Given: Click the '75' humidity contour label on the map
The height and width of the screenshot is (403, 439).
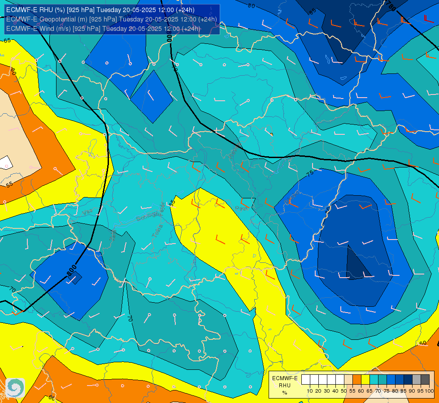Looking at the screenshot, I should [x=310, y=173].
